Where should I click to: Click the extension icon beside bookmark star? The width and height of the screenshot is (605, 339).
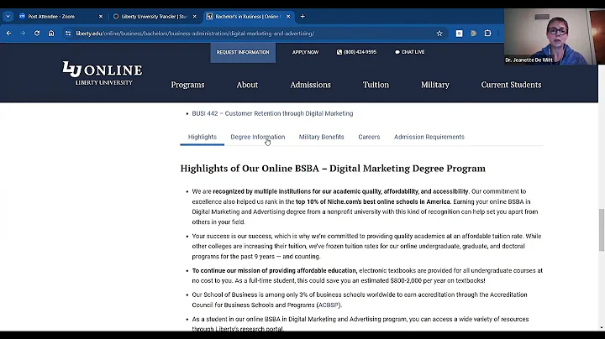point(459,34)
